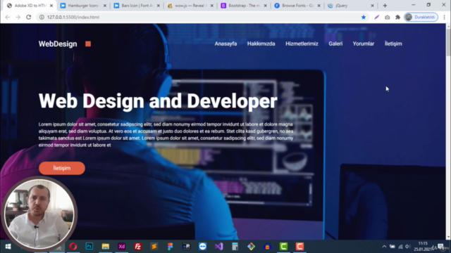Open the Hizmetlerimiz nav link
Screen dimensions: 451x253
302,44
